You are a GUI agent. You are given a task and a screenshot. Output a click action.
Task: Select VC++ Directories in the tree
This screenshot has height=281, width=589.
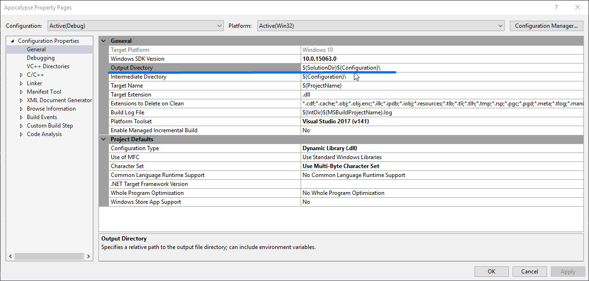click(48, 66)
